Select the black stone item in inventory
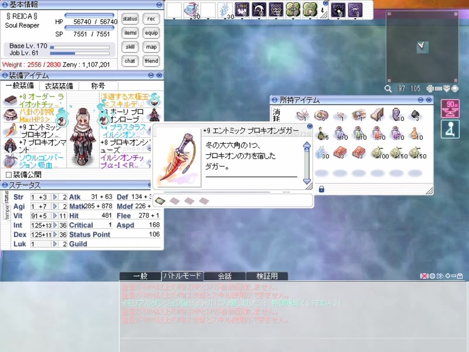 point(415,114)
